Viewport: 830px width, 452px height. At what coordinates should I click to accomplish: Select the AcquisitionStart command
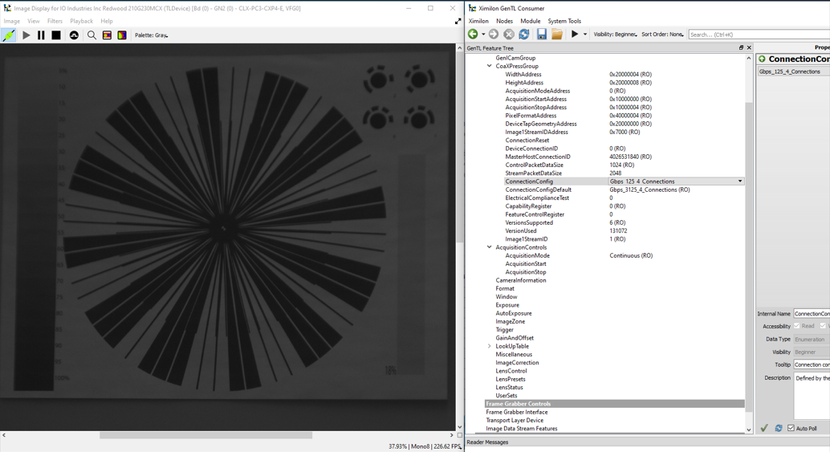(x=526, y=263)
